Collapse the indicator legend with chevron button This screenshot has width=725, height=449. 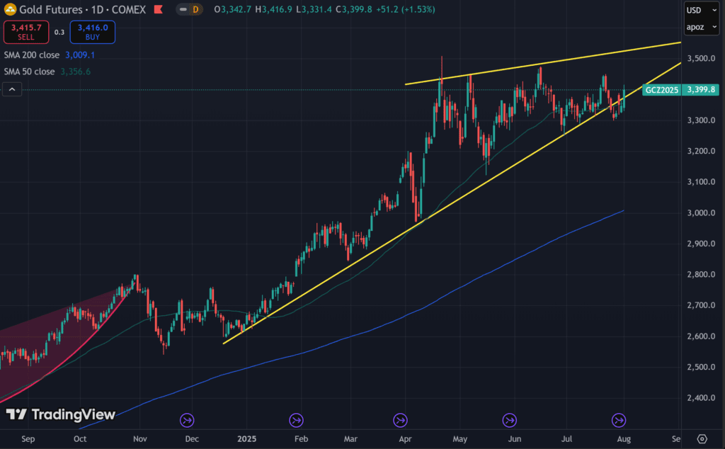click(x=11, y=89)
